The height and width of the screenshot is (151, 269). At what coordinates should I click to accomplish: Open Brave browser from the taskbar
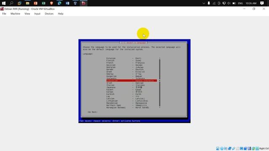51,3
